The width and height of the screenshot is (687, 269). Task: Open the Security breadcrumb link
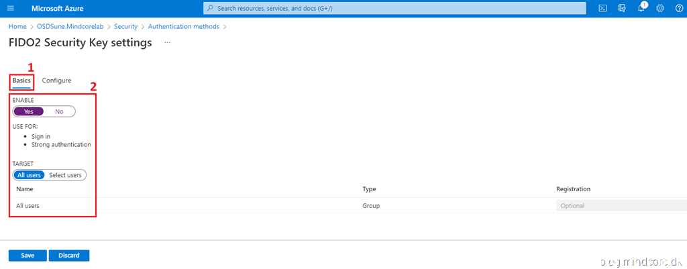[x=125, y=26]
